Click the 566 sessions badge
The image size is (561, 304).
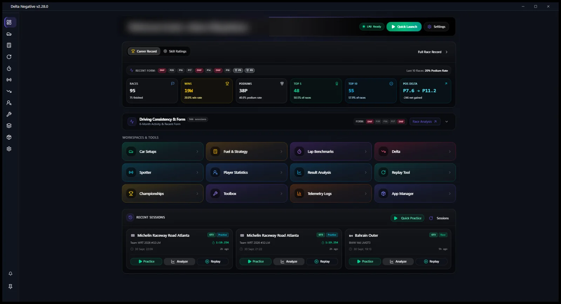pyautogui.click(x=197, y=119)
